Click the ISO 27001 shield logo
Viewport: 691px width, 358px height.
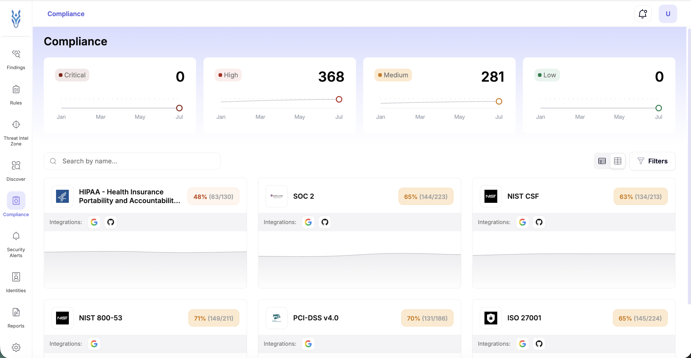[491, 318]
